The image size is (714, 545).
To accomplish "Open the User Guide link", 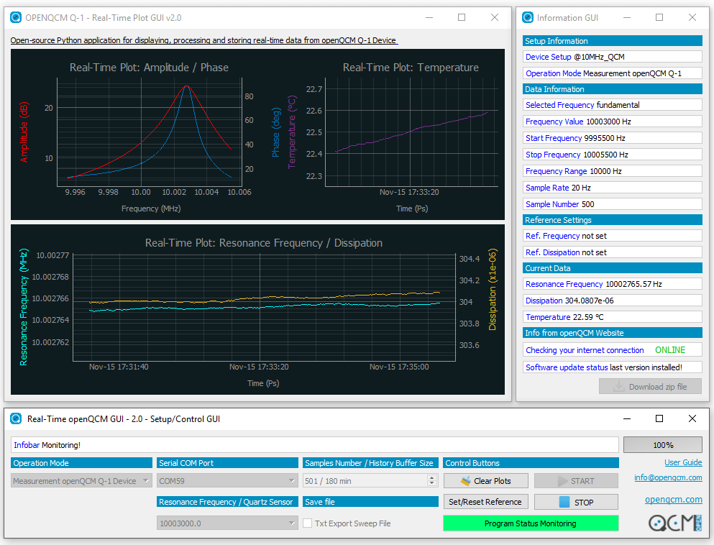I will point(682,462).
